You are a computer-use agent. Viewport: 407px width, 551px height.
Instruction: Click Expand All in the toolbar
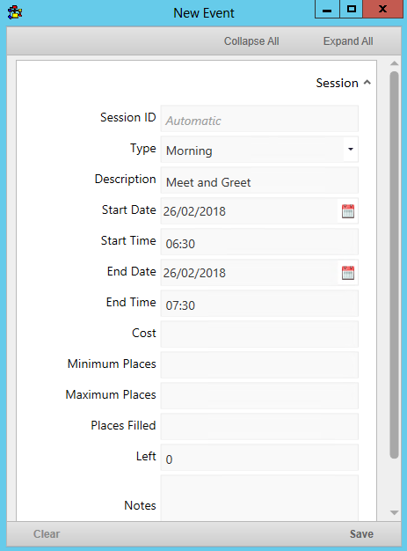[348, 41]
